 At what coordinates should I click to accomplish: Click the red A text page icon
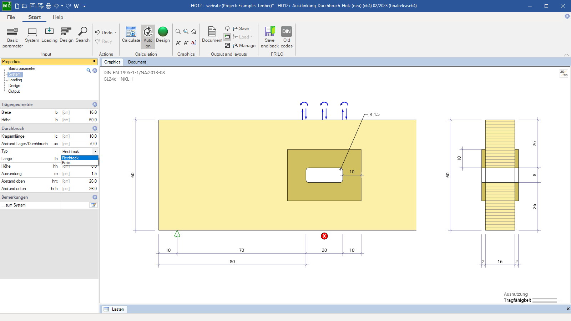(x=194, y=43)
